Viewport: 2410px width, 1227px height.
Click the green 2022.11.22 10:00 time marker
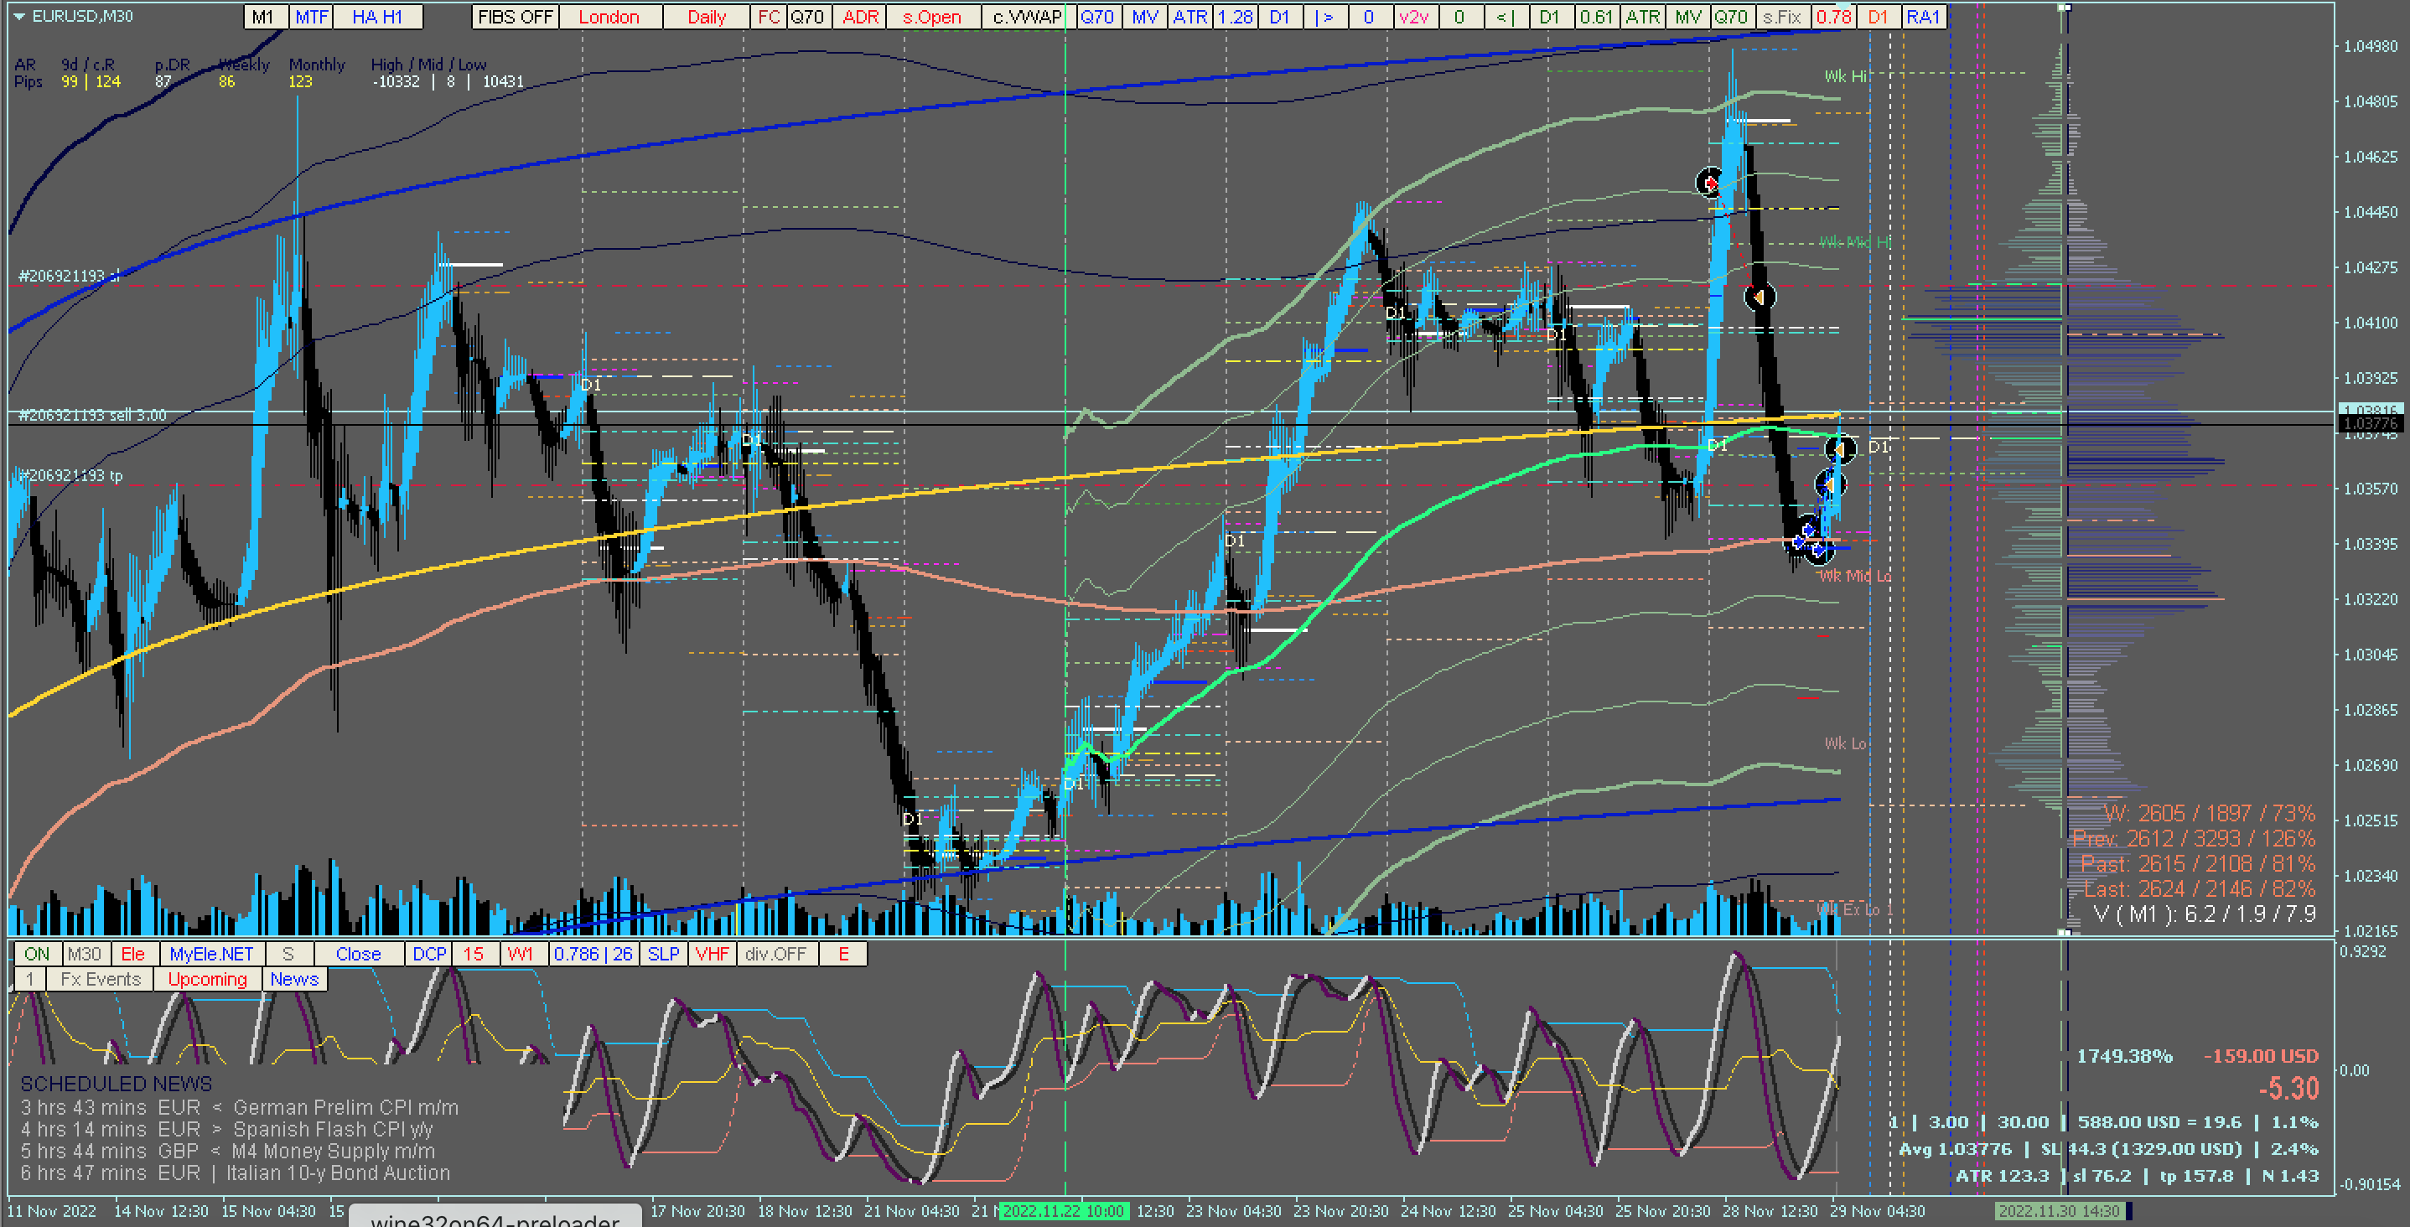1064,1211
